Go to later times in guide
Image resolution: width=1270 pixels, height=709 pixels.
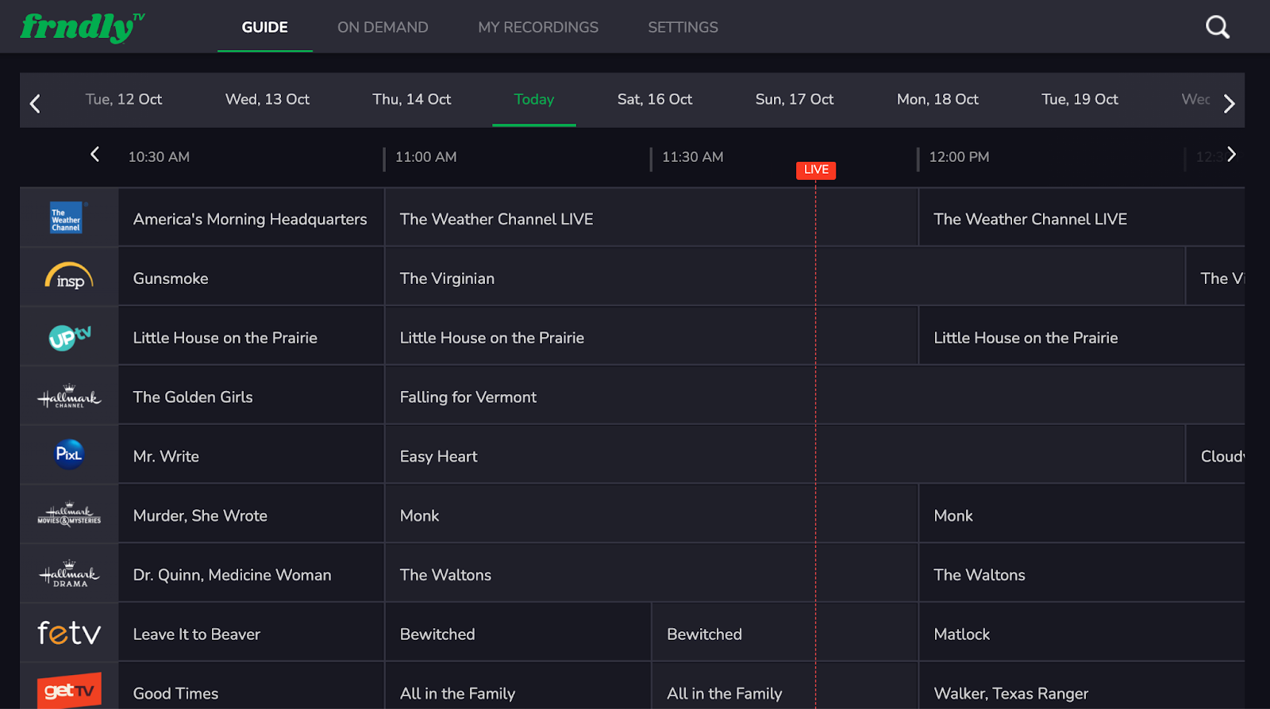pyautogui.click(x=1231, y=155)
